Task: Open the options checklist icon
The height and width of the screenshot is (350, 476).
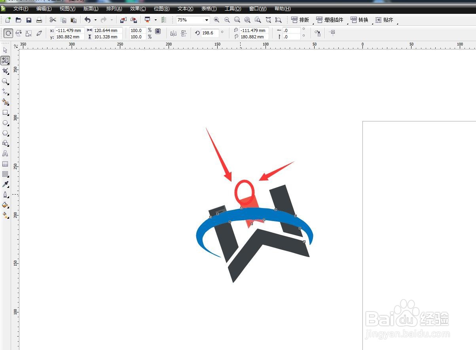Action: (164, 20)
